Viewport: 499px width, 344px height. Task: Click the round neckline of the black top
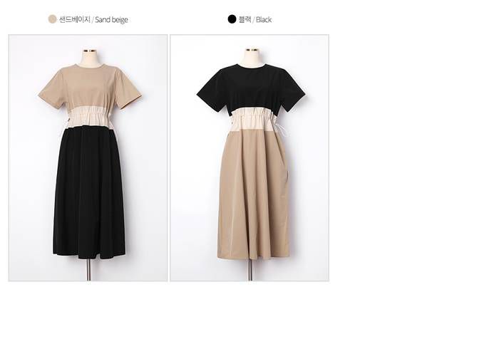point(252,66)
